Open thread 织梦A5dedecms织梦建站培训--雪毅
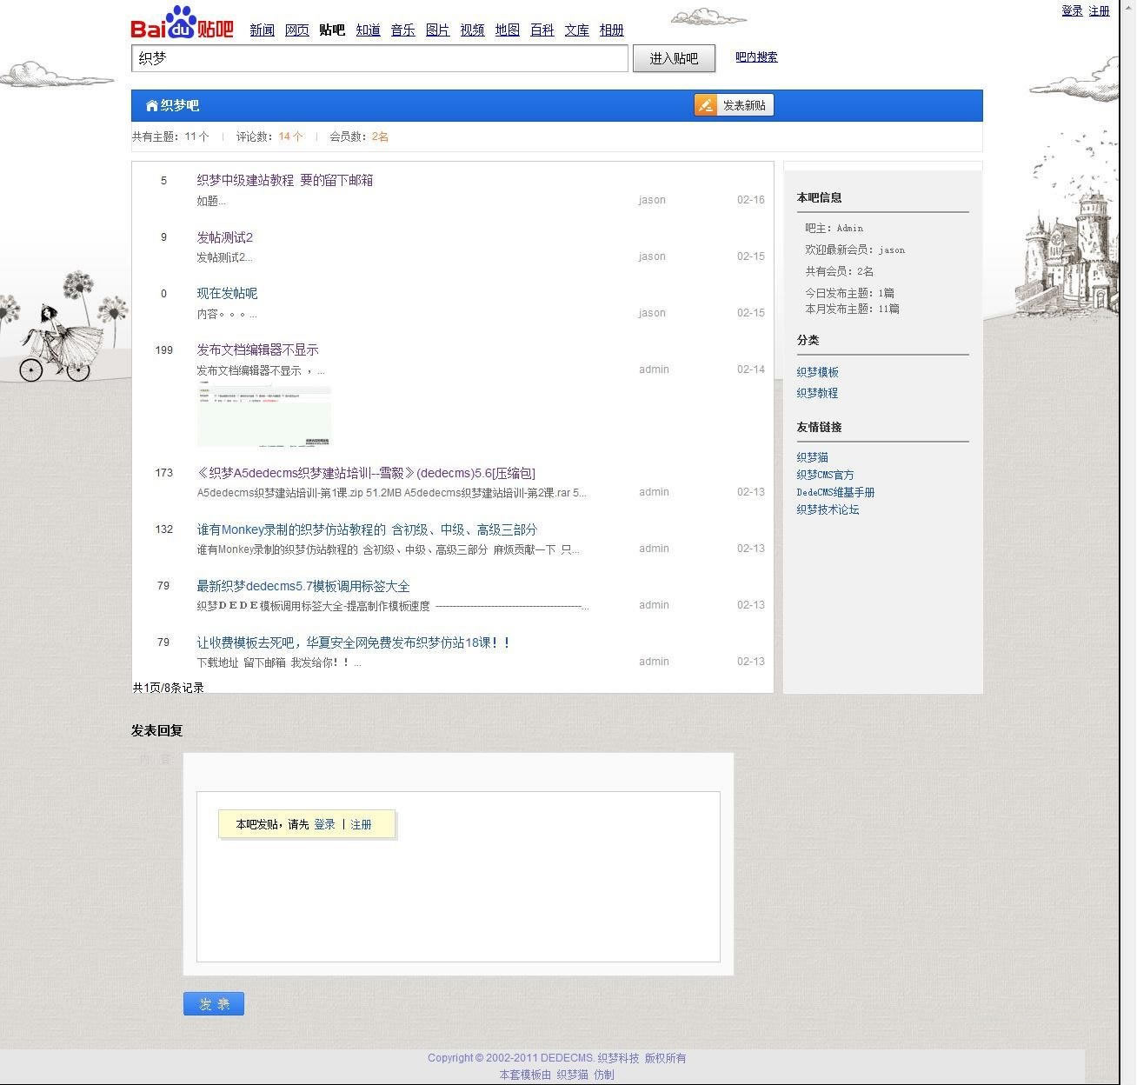The height and width of the screenshot is (1085, 1137). 366,473
